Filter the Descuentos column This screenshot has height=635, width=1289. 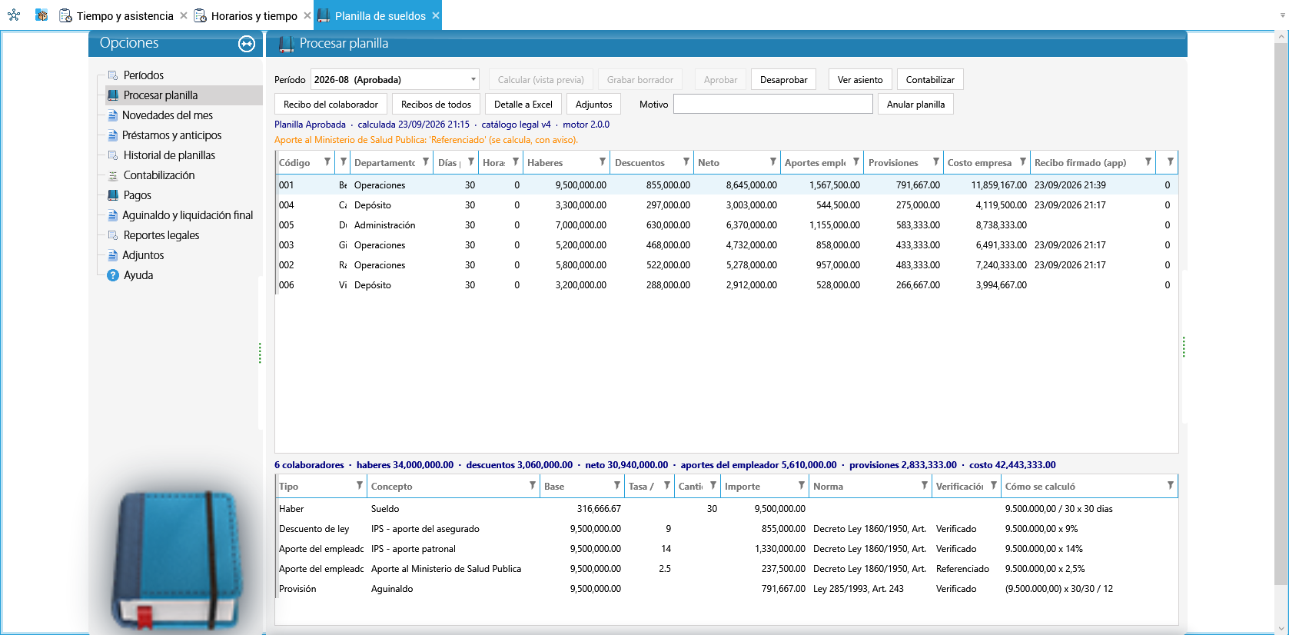click(x=686, y=162)
